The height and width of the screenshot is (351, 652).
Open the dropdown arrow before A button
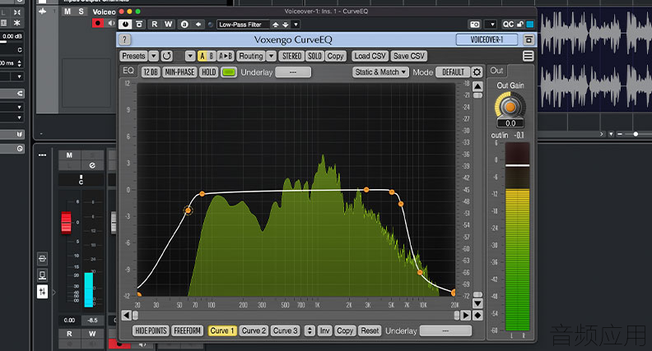click(x=190, y=56)
